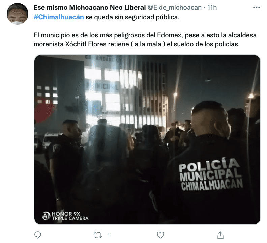Open the @Elde_michoacan handle link

pos(174,8)
